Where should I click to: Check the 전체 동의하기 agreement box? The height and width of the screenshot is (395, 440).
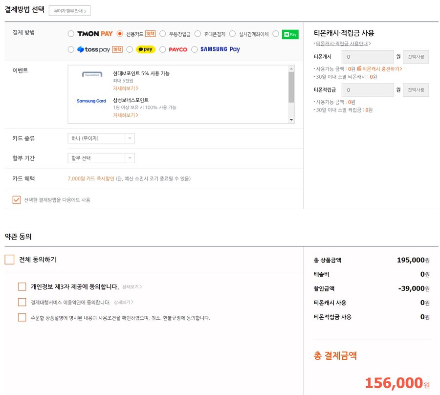click(9, 260)
